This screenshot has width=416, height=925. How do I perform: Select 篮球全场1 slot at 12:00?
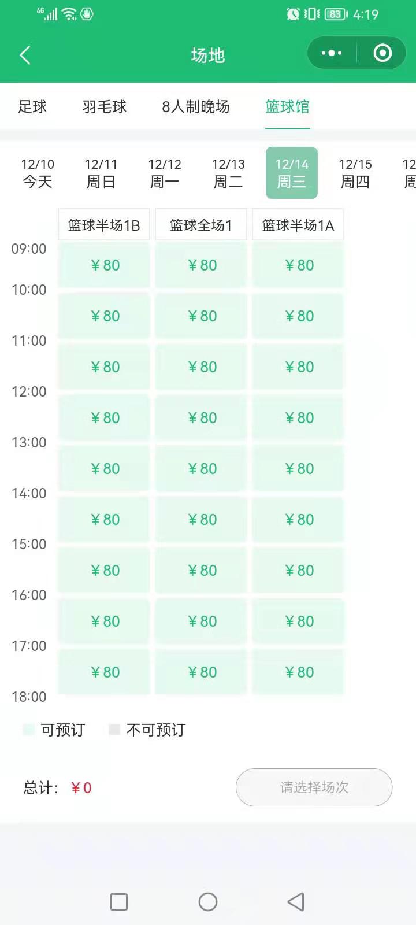point(202,418)
